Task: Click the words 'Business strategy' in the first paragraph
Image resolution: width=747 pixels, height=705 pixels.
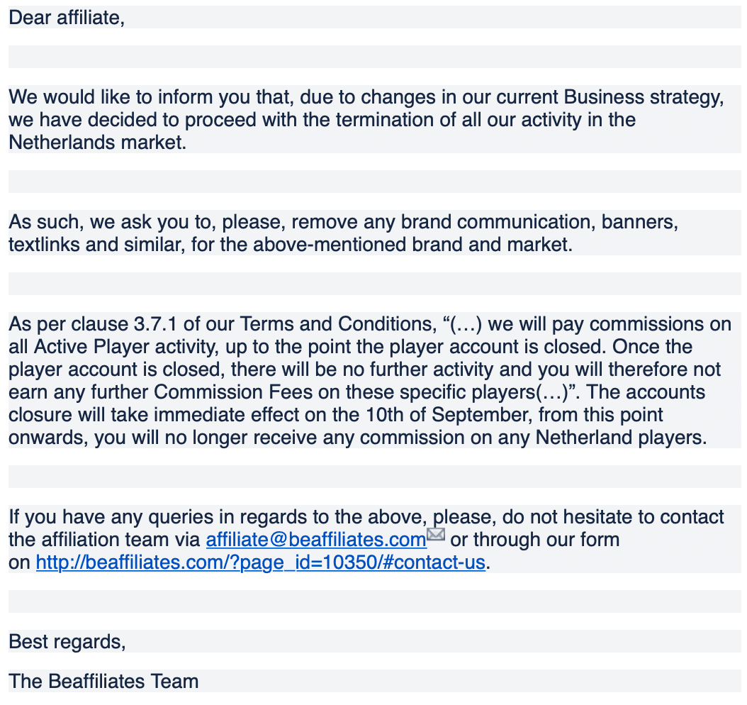Action: coord(643,97)
